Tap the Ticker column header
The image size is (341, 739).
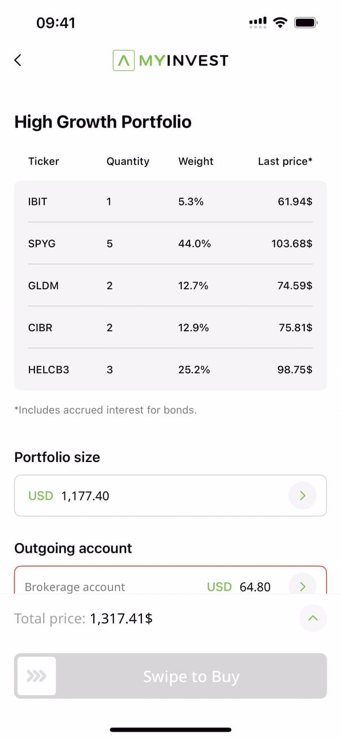(44, 161)
